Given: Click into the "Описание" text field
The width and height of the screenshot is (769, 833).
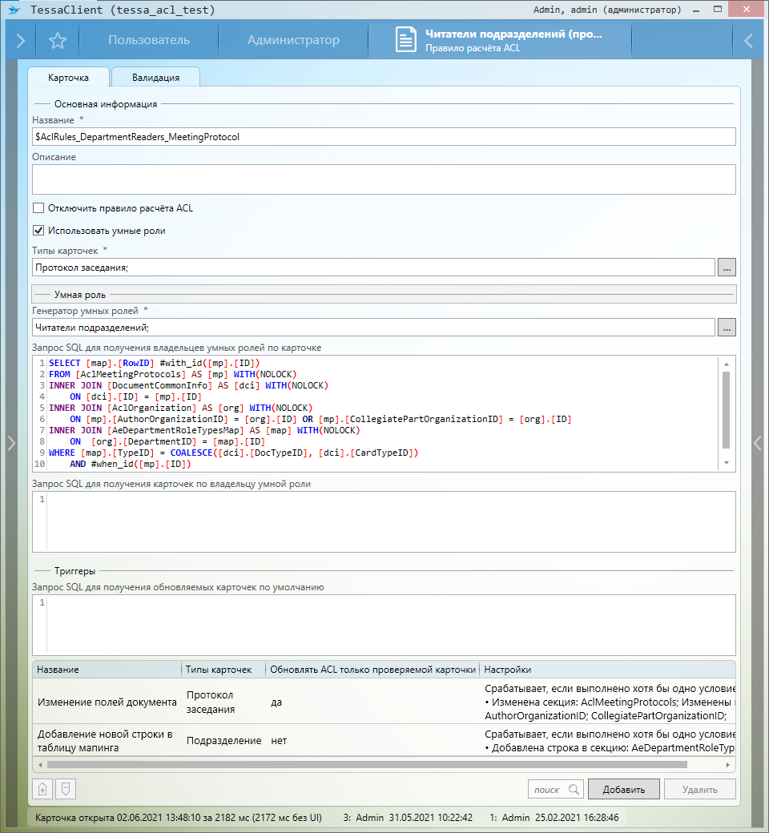Looking at the screenshot, I should [384, 179].
